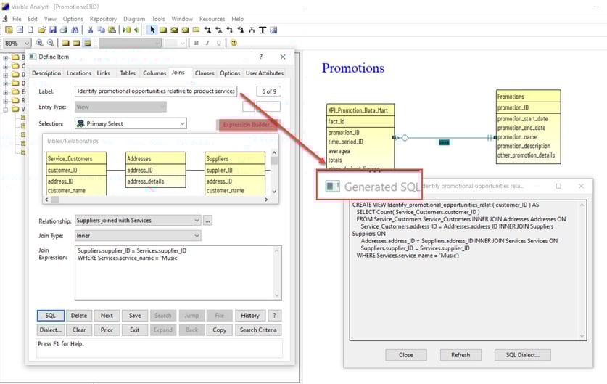Click Refresh in Generated SQL window
607x384 pixels.
point(461,354)
